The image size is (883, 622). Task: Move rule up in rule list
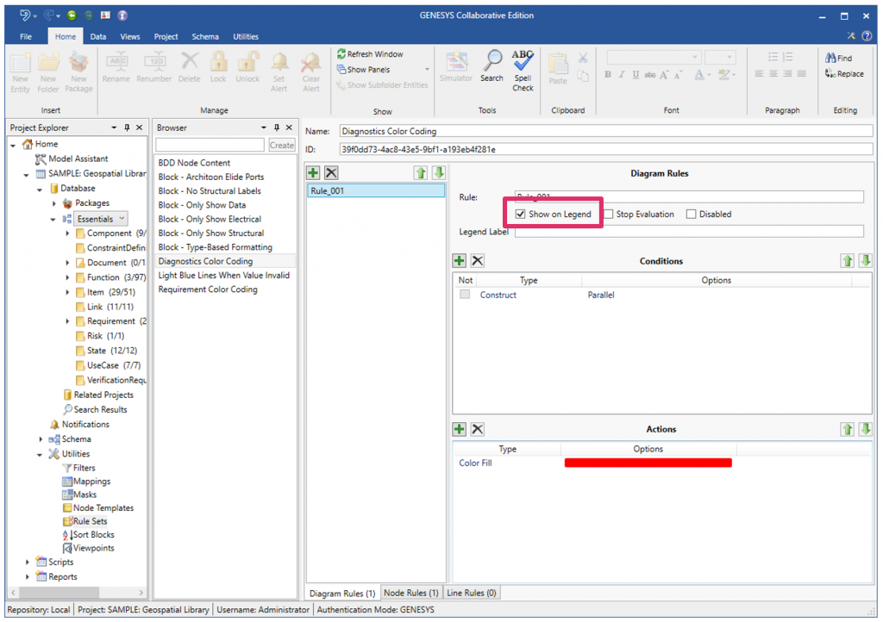click(421, 172)
